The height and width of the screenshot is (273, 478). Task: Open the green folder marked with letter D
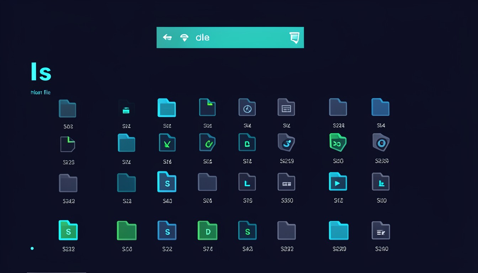[208, 231]
